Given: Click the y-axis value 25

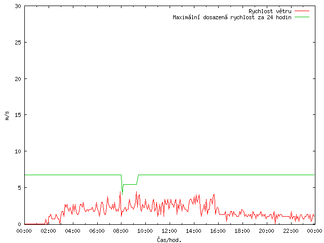Looking at the screenshot, I should click(18, 43).
